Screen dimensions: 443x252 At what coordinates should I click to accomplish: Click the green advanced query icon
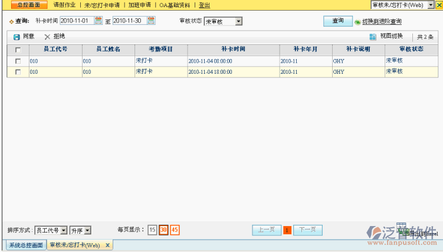(x=357, y=22)
